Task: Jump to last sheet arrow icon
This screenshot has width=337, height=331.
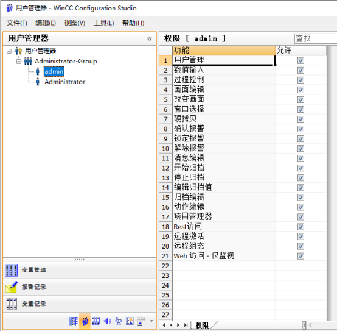Action: tap(186, 325)
